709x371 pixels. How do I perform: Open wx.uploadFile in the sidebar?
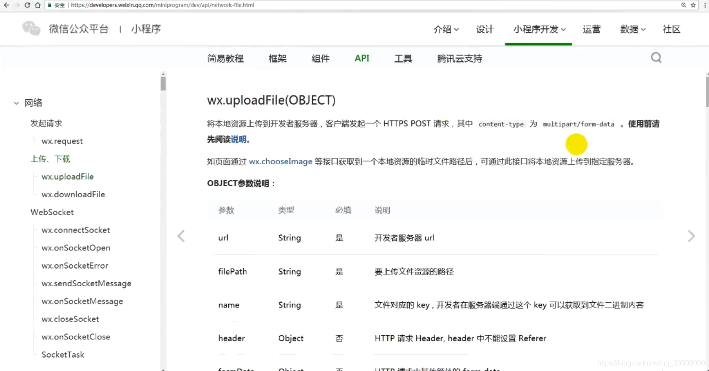click(x=68, y=176)
